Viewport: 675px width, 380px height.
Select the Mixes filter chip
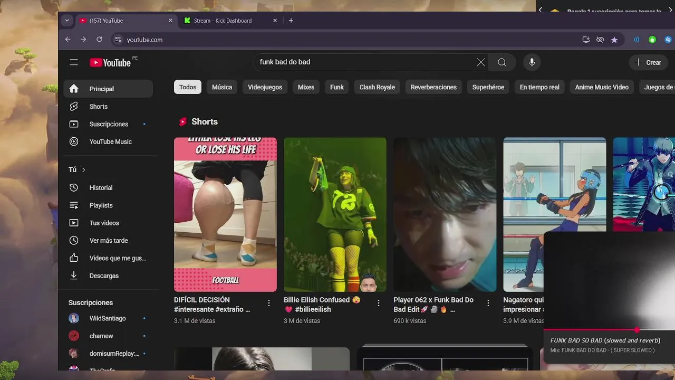pyautogui.click(x=306, y=87)
